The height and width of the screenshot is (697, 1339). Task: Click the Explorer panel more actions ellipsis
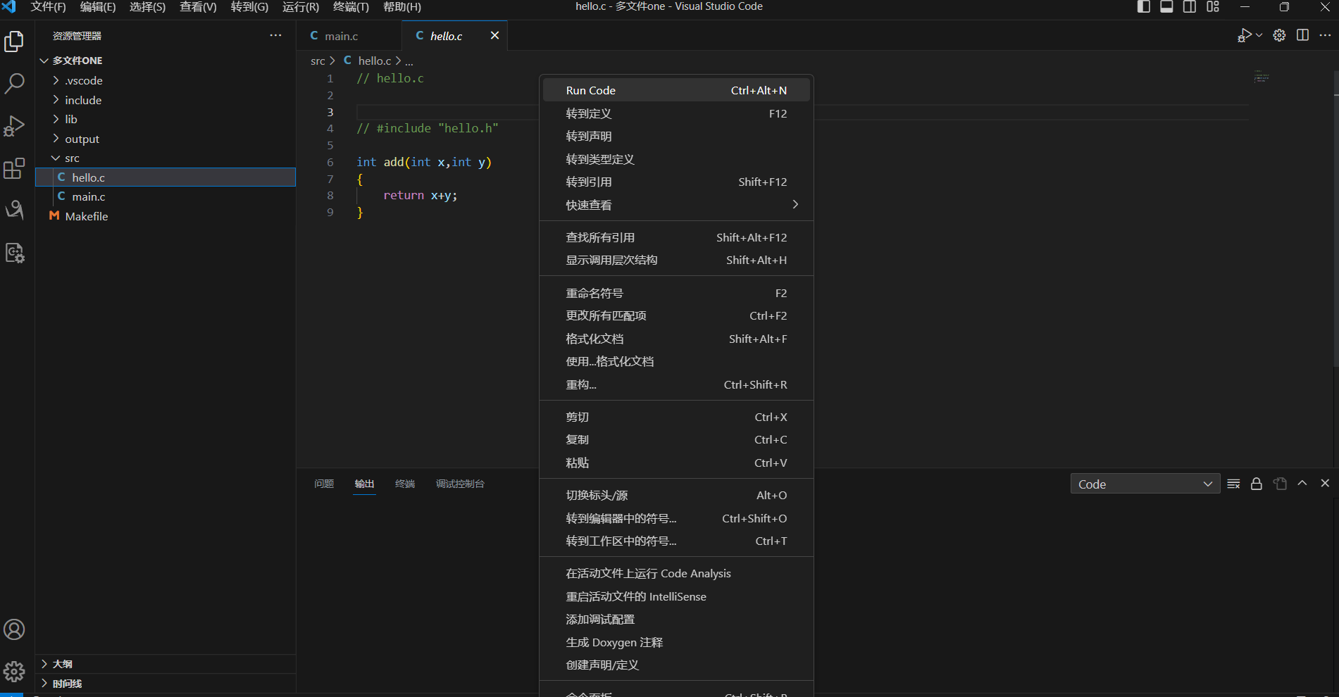275,35
